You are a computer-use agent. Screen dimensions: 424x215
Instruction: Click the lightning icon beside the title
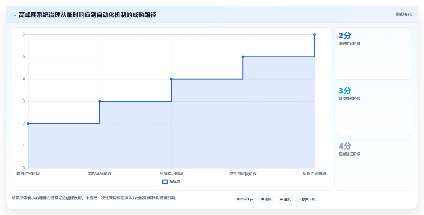14,15
